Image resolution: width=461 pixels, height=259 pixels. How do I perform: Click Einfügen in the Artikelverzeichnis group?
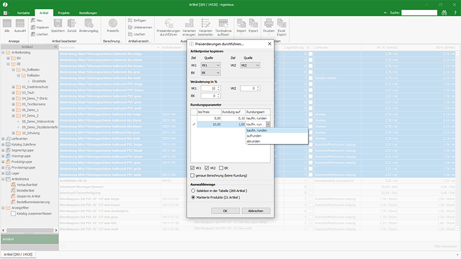137,20
